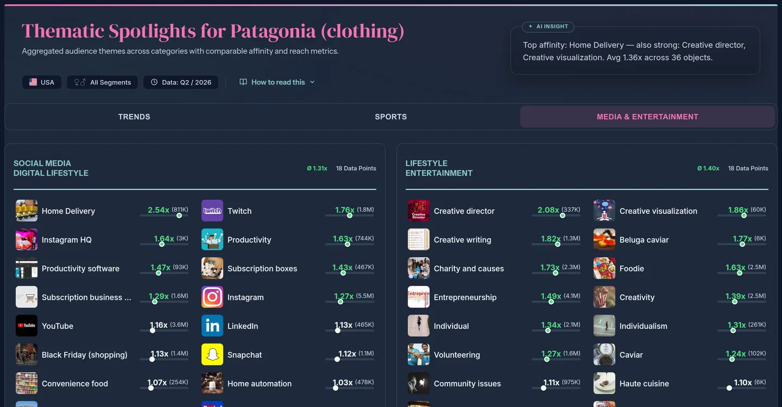Viewport: 782px width, 407px height.
Task: Click the Foodie thumbnail icon
Action: pyautogui.click(x=604, y=268)
